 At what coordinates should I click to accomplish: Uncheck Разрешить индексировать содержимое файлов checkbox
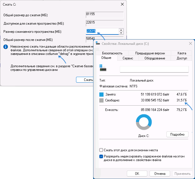pyautogui.click(x=101, y=156)
